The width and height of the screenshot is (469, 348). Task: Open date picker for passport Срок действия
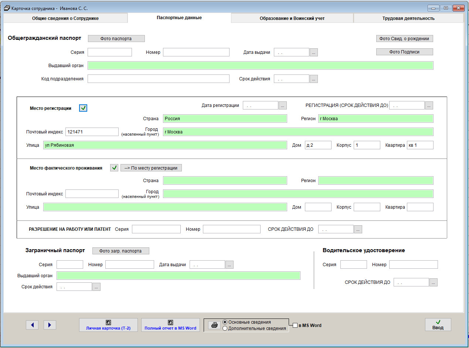coord(313,79)
